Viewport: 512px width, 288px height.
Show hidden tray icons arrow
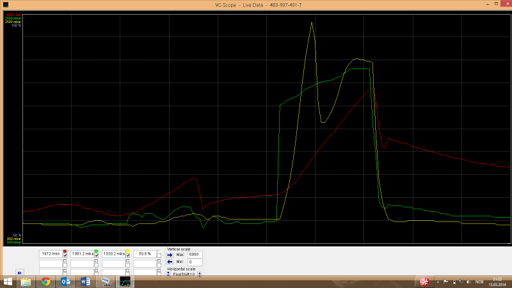coord(438,282)
